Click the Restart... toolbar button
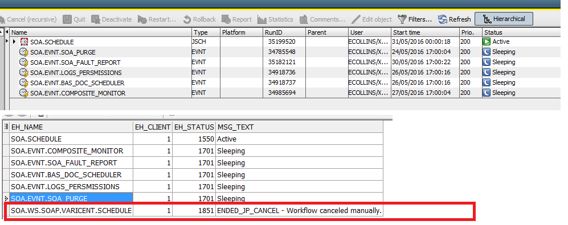 point(157,19)
